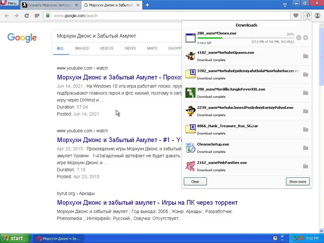Click the Clear downloads button
The height and width of the screenshot is (243, 324).
[195, 182]
